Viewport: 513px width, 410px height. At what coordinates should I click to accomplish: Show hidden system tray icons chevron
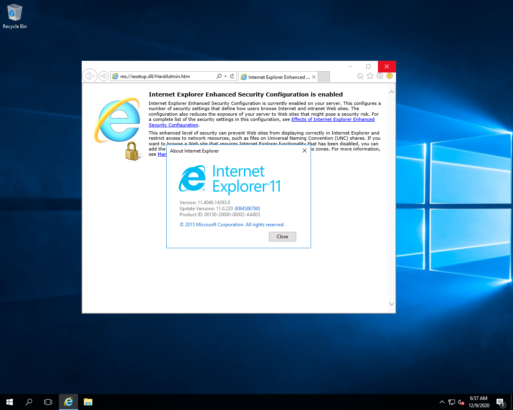442,402
